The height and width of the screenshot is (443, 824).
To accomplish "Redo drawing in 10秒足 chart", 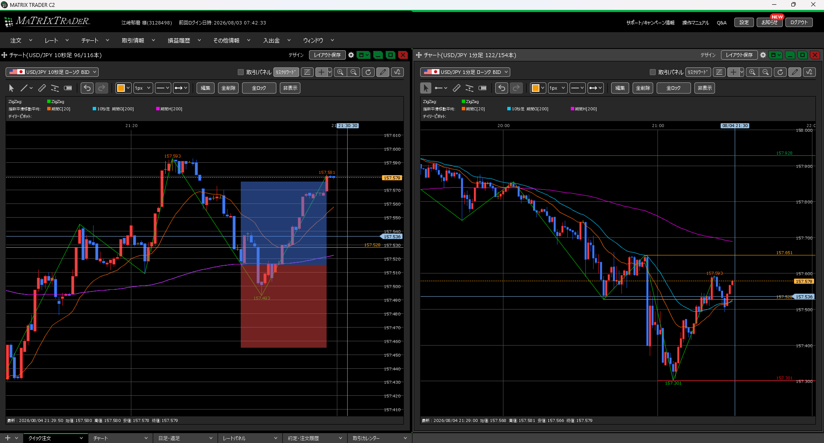I will coord(102,88).
